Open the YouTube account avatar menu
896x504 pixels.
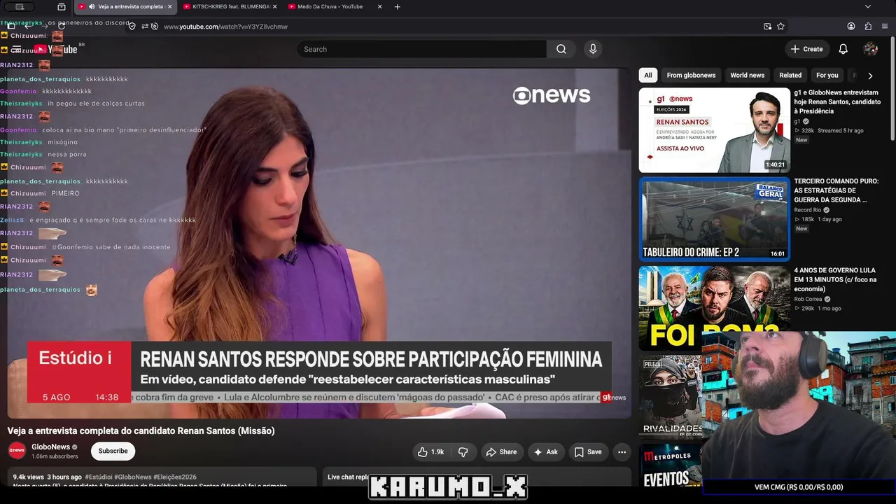(x=871, y=49)
